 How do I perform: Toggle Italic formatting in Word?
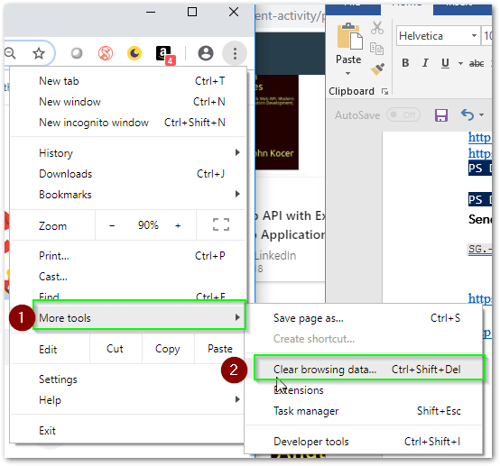pyautogui.click(x=425, y=63)
